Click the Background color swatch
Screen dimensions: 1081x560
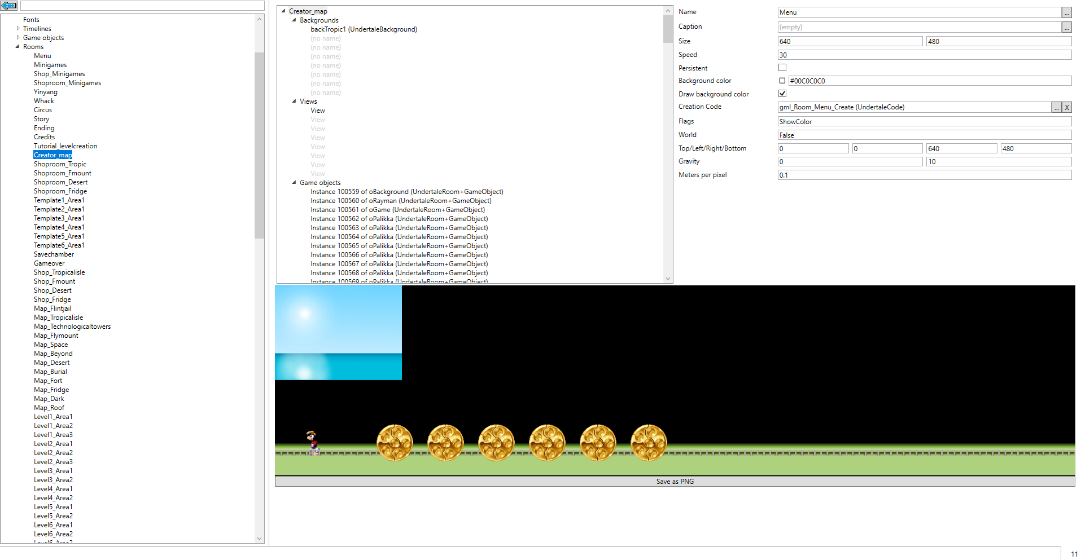click(782, 81)
